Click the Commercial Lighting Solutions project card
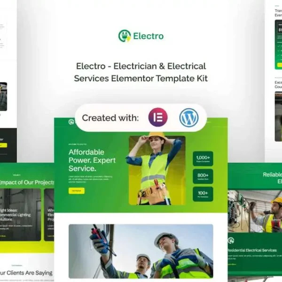 (x=20, y=215)
